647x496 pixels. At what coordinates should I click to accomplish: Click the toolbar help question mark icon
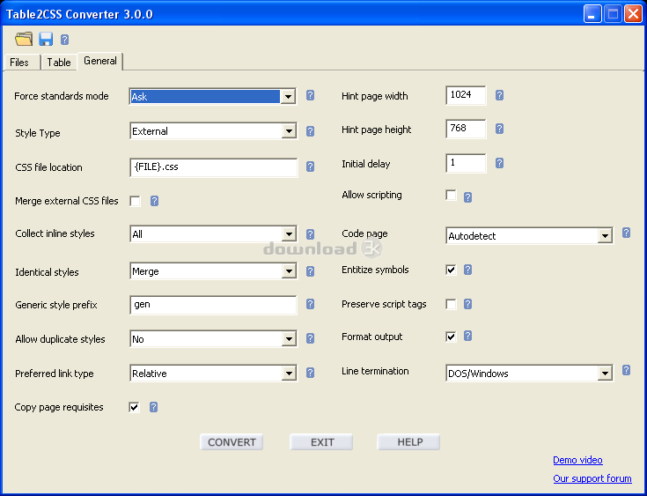pyautogui.click(x=65, y=40)
